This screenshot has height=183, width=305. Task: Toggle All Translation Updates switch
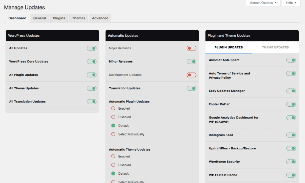coord(92,102)
